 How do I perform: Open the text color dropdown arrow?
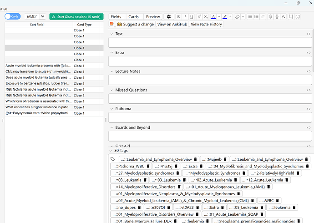[219, 16]
